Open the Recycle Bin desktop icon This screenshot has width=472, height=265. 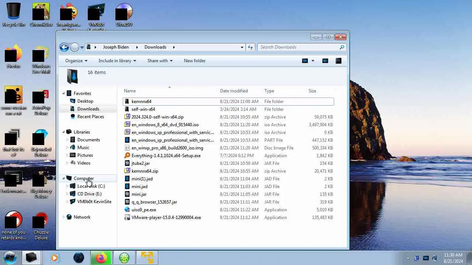14,15
